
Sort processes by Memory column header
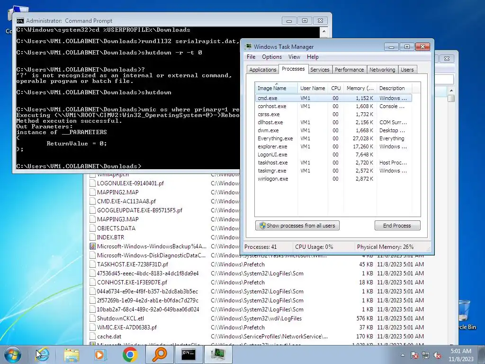click(x=360, y=88)
